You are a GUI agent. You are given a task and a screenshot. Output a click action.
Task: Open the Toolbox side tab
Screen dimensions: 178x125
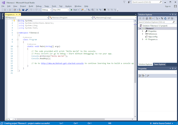2,16
